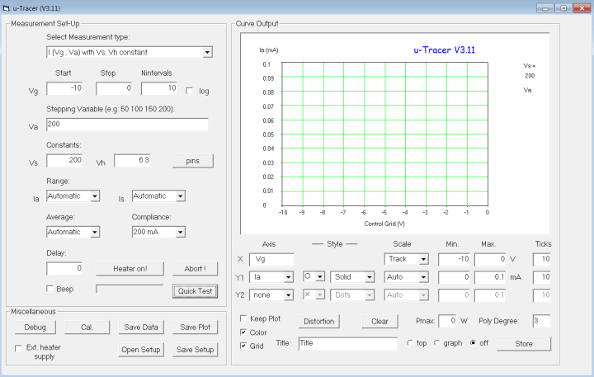This screenshot has width=594, height=377.
Task: Select the 'top' title position radio
Action: 409,343
